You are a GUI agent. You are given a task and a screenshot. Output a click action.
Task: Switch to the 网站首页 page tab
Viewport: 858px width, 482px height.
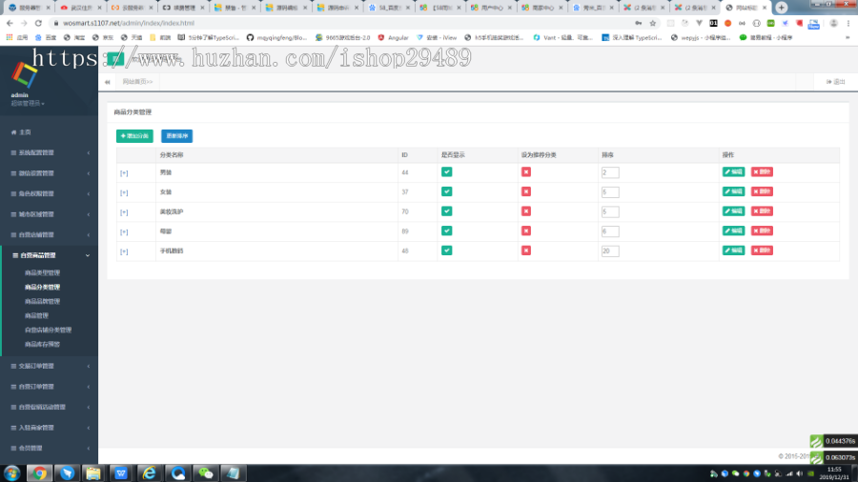coord(137,82)
